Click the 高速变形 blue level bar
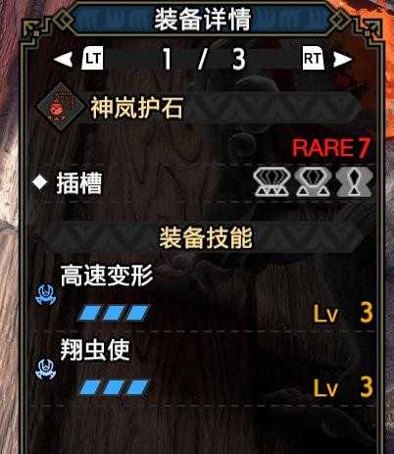This screenshot has height=454, width=394. click(114, 313)
